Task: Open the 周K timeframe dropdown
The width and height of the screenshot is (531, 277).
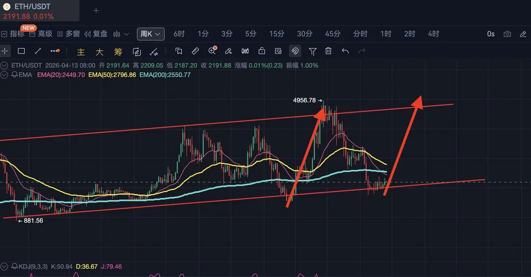Action: 151,34
